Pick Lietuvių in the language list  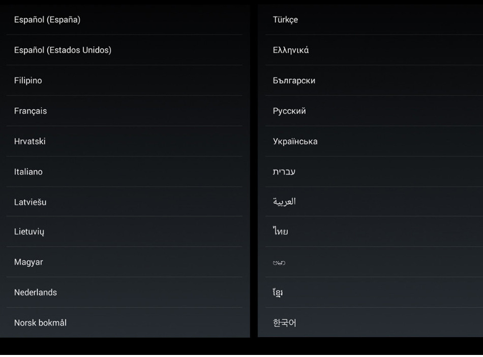[x=29, y=232]
